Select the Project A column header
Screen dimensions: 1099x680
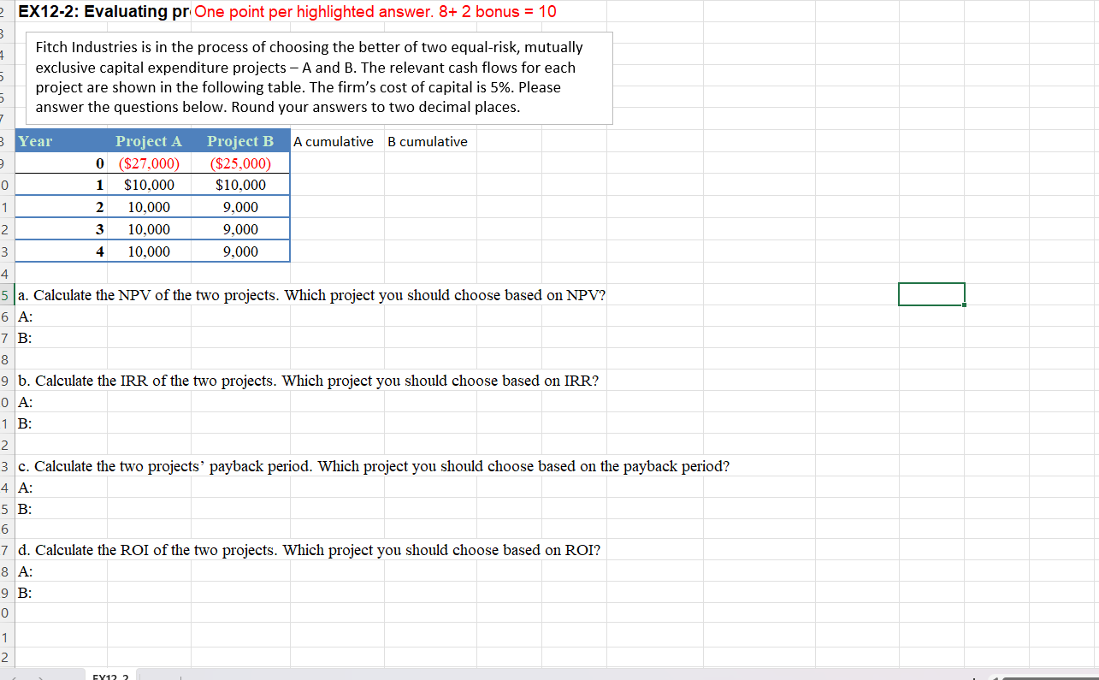tap(149, 141)
